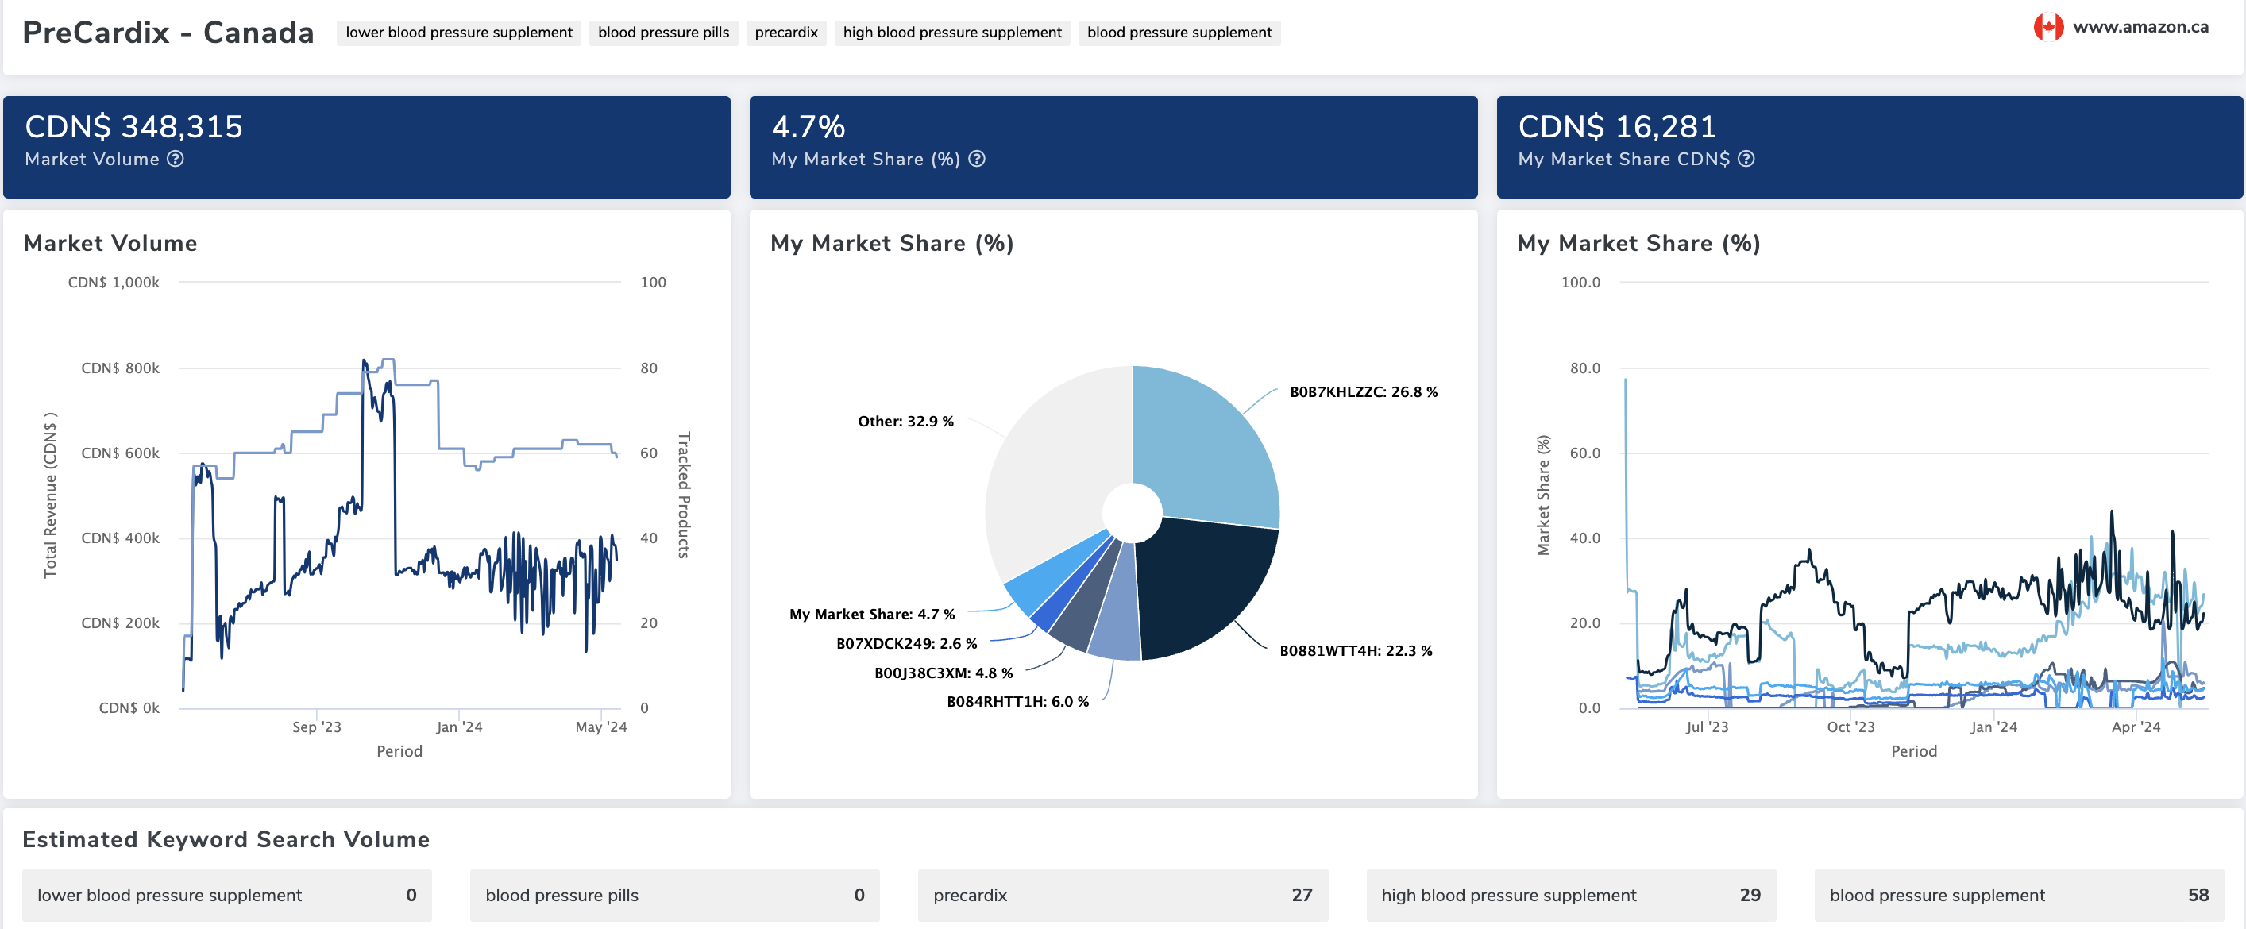This screenshot has width=2246, height=929.
Task: Click the 'B07XDCK249: 2.6 %' label
Action: pyautogui.click(x=906, y=644)
